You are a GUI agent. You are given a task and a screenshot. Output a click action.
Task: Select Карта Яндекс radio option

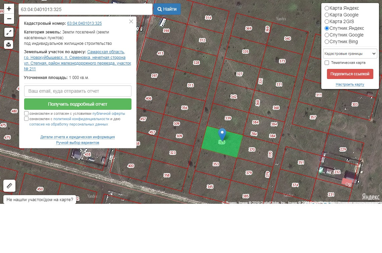pyautogui.click(x=327, y=8)
